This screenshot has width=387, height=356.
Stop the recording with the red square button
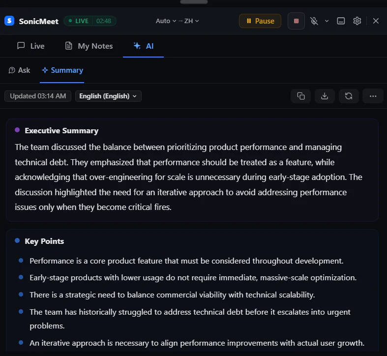296,21
